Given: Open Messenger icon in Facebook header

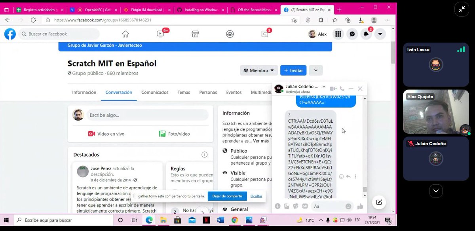Looking at the screenshot, I should pos(352,34).
